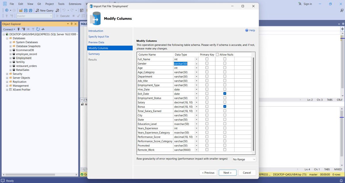Open data type dropdown for Gender

(x=197, y=64)
